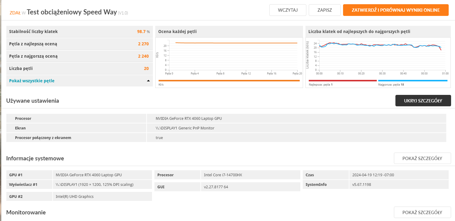This screenshot has height=221, width=455.
Task: Click the blue Najgorsza pętla legend bar
Action: (413, 80)
